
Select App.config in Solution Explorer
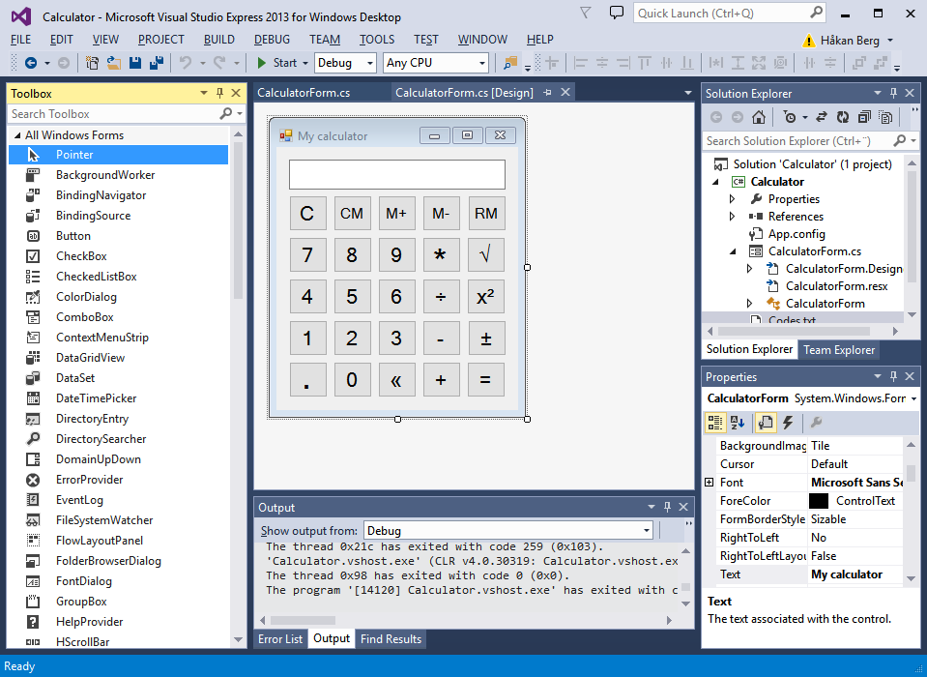click(796, 234)
